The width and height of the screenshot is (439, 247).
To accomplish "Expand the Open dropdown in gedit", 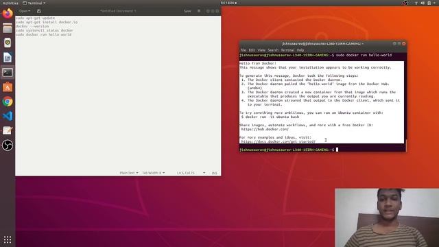I will coord(25,11).
